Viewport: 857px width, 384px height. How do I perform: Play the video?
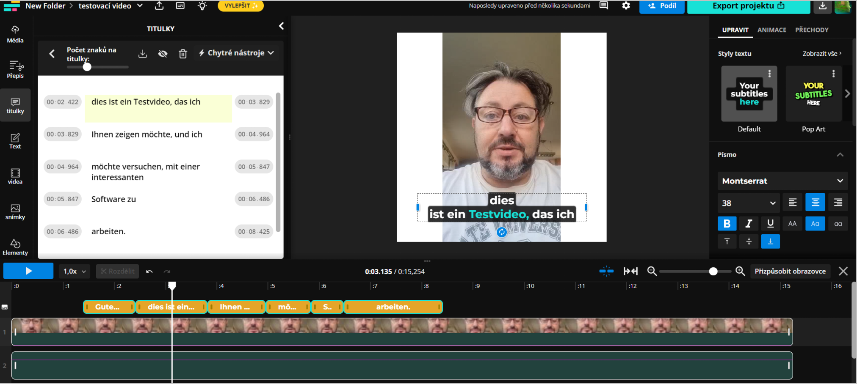click(28, 271)
